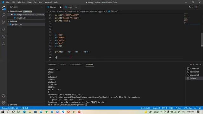Click moas1 in the breadcrumb path
203x114 pixels.
click(x=61, y=11)
